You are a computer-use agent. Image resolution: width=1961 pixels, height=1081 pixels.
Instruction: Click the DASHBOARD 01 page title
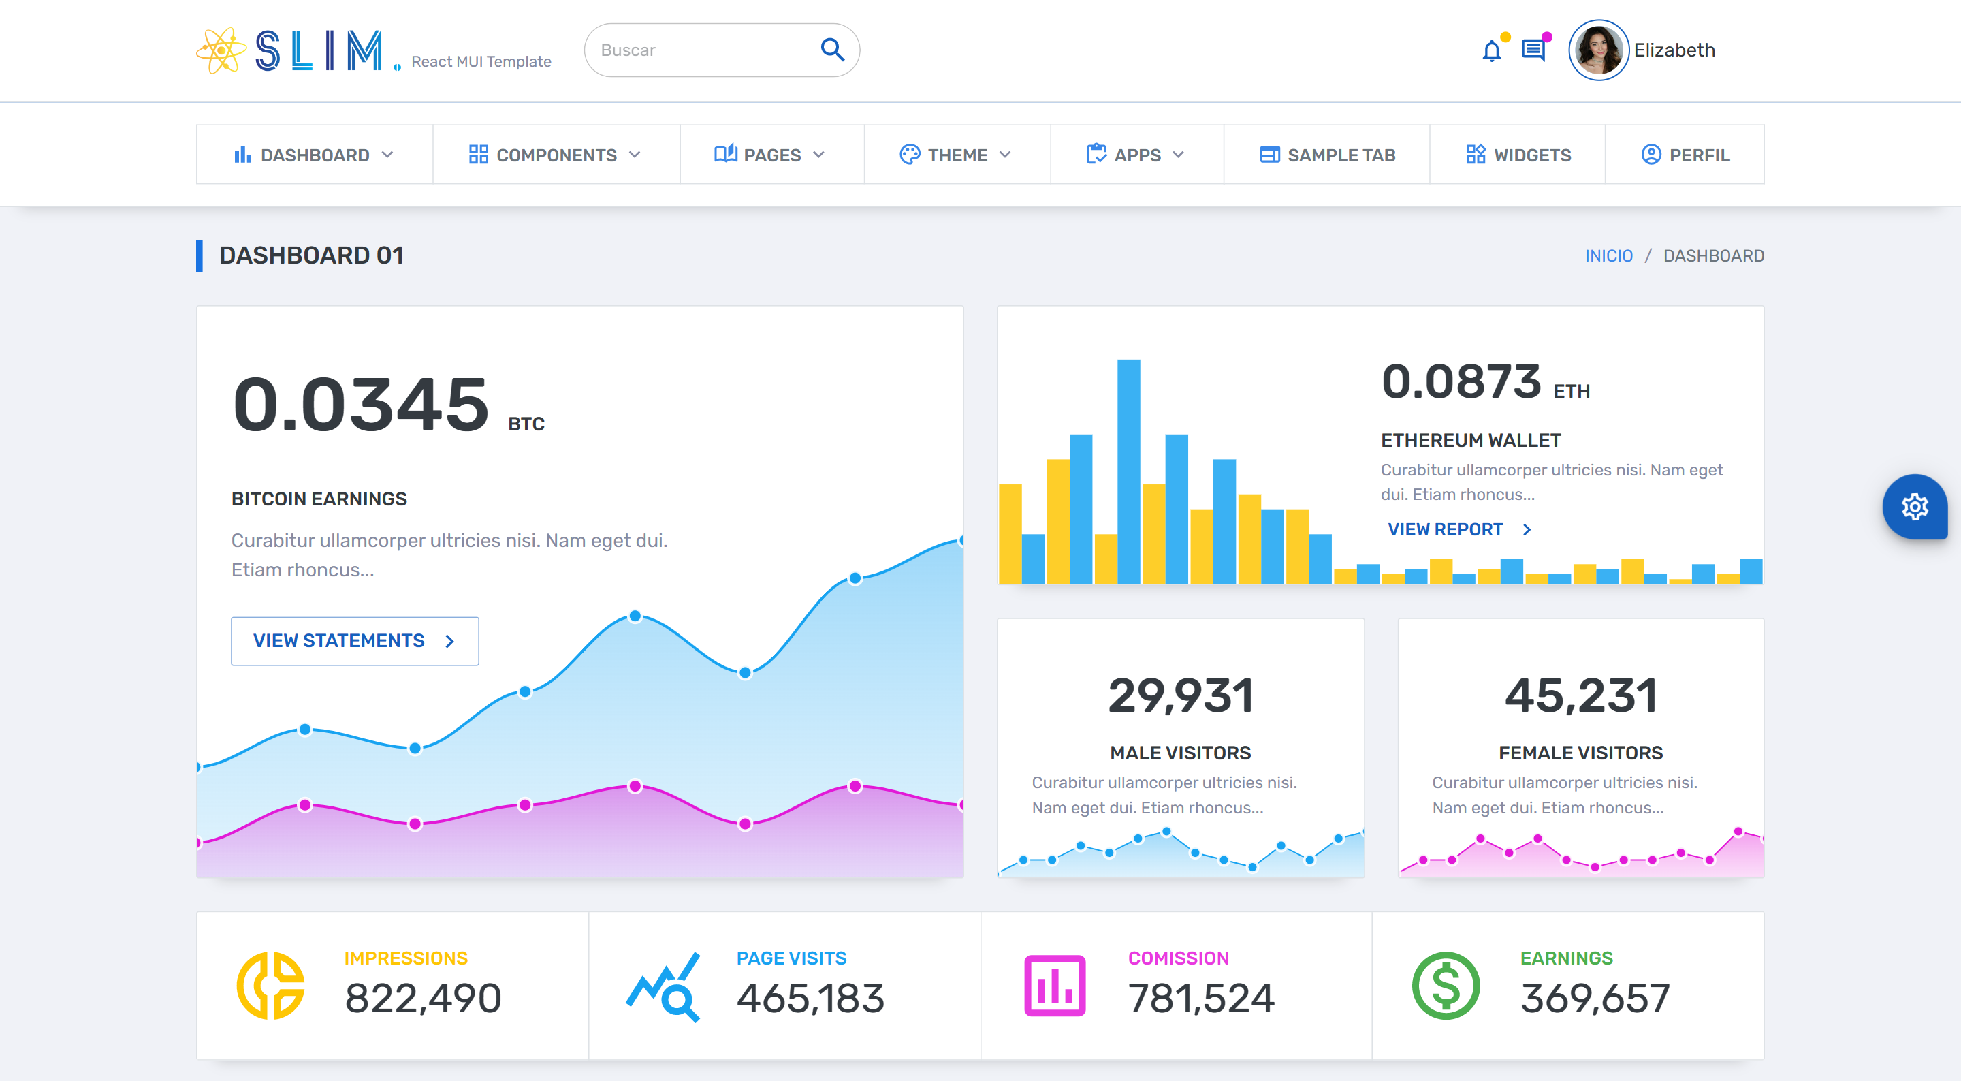click(x=311, y=256)
